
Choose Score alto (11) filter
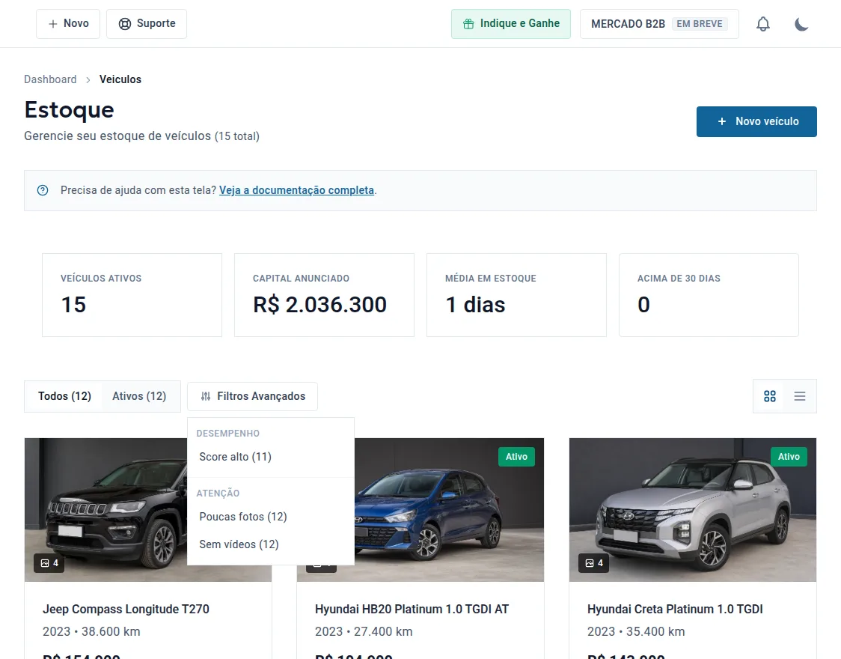(x=271, y=457)
